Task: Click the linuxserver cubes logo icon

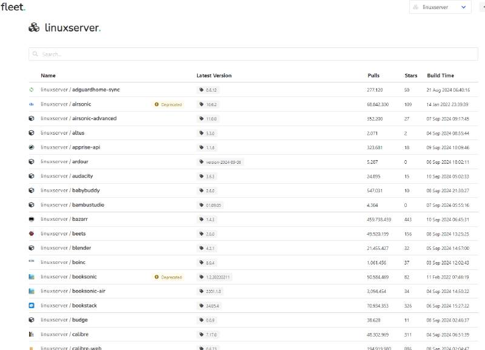Action: click(x=34, y=27)
